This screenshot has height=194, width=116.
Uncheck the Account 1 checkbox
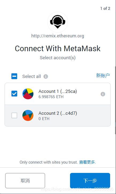click(14, 94)
